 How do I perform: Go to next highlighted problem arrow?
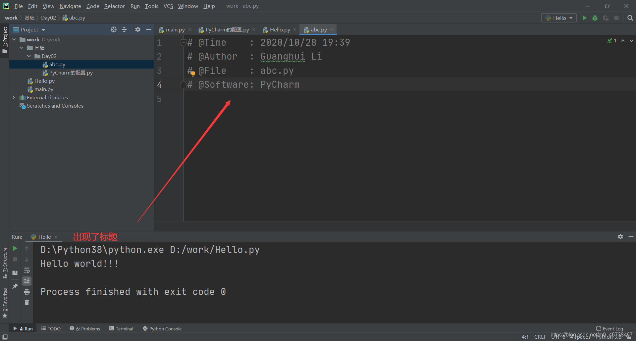click(631, 40)
